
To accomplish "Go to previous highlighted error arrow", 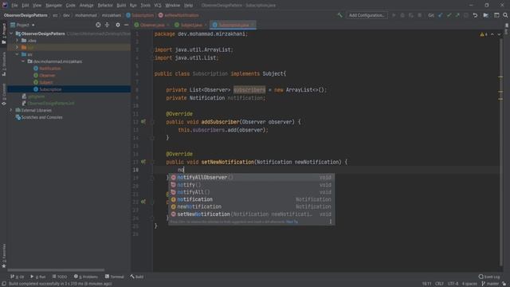I will [x=492, y=34].
